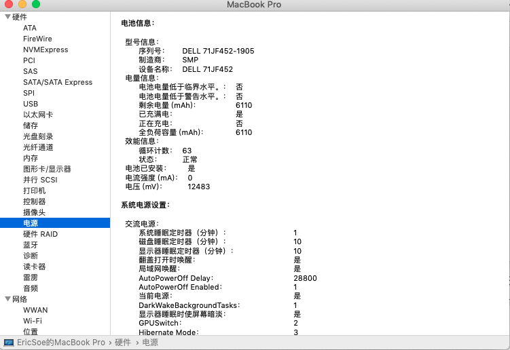Open 以太网卡 hardware entry
This screenshot has height=350, width=510.
pyautogui.click(x=38, y=115)
